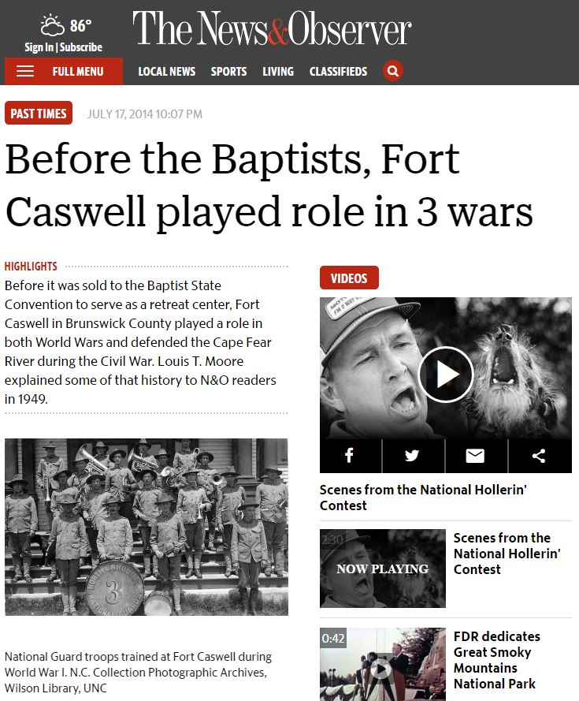579x701 pixels.
Task: Share video via Facebook icon
Action: click(x=349, y=456)
